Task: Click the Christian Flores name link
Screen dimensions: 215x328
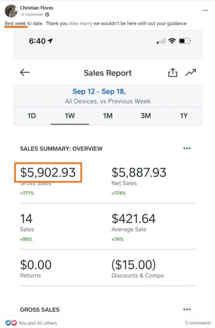Action: coord(37,8)
